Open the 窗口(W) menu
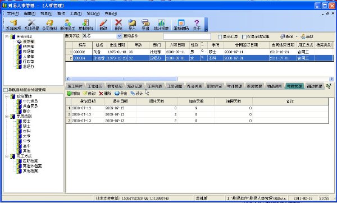The width and height of the screenshot is (337, 203). 93,13
